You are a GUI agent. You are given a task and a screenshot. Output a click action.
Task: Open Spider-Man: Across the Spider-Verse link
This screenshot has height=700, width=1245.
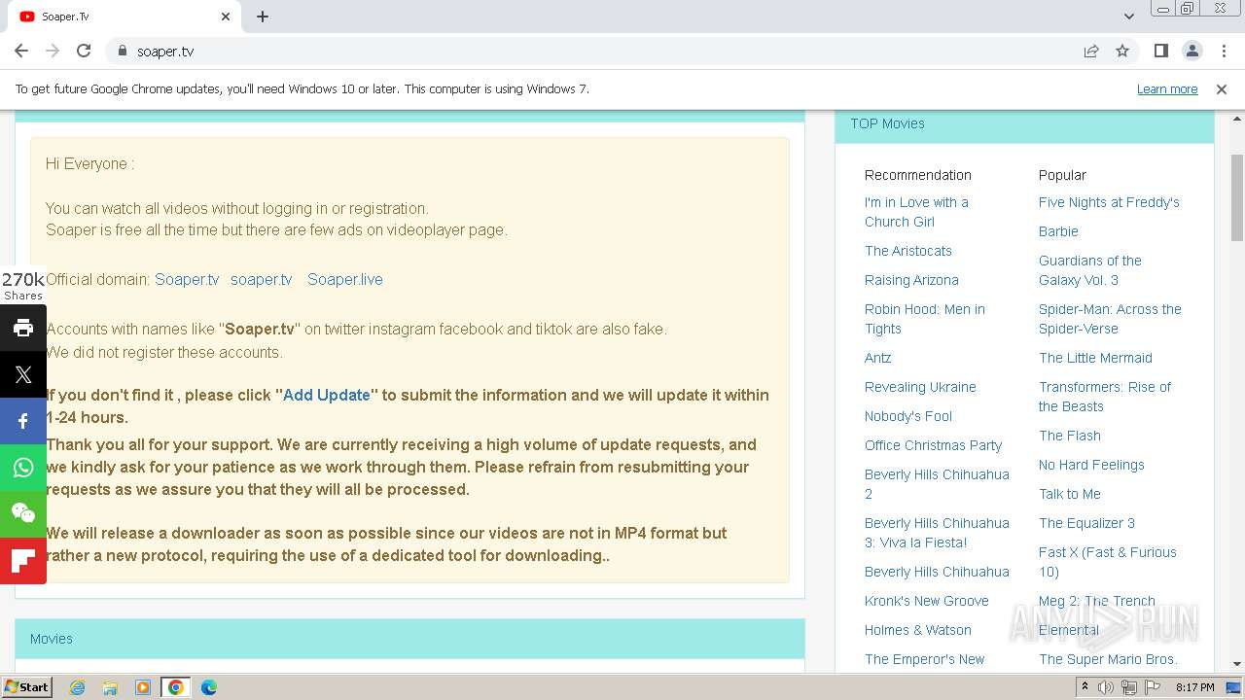pyautogui.click(x=1110, y=319)
